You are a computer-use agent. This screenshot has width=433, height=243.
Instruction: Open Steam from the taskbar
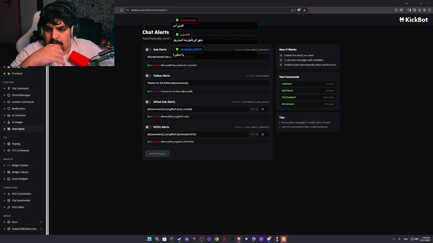pyautogui.click(x=179, y=239)
